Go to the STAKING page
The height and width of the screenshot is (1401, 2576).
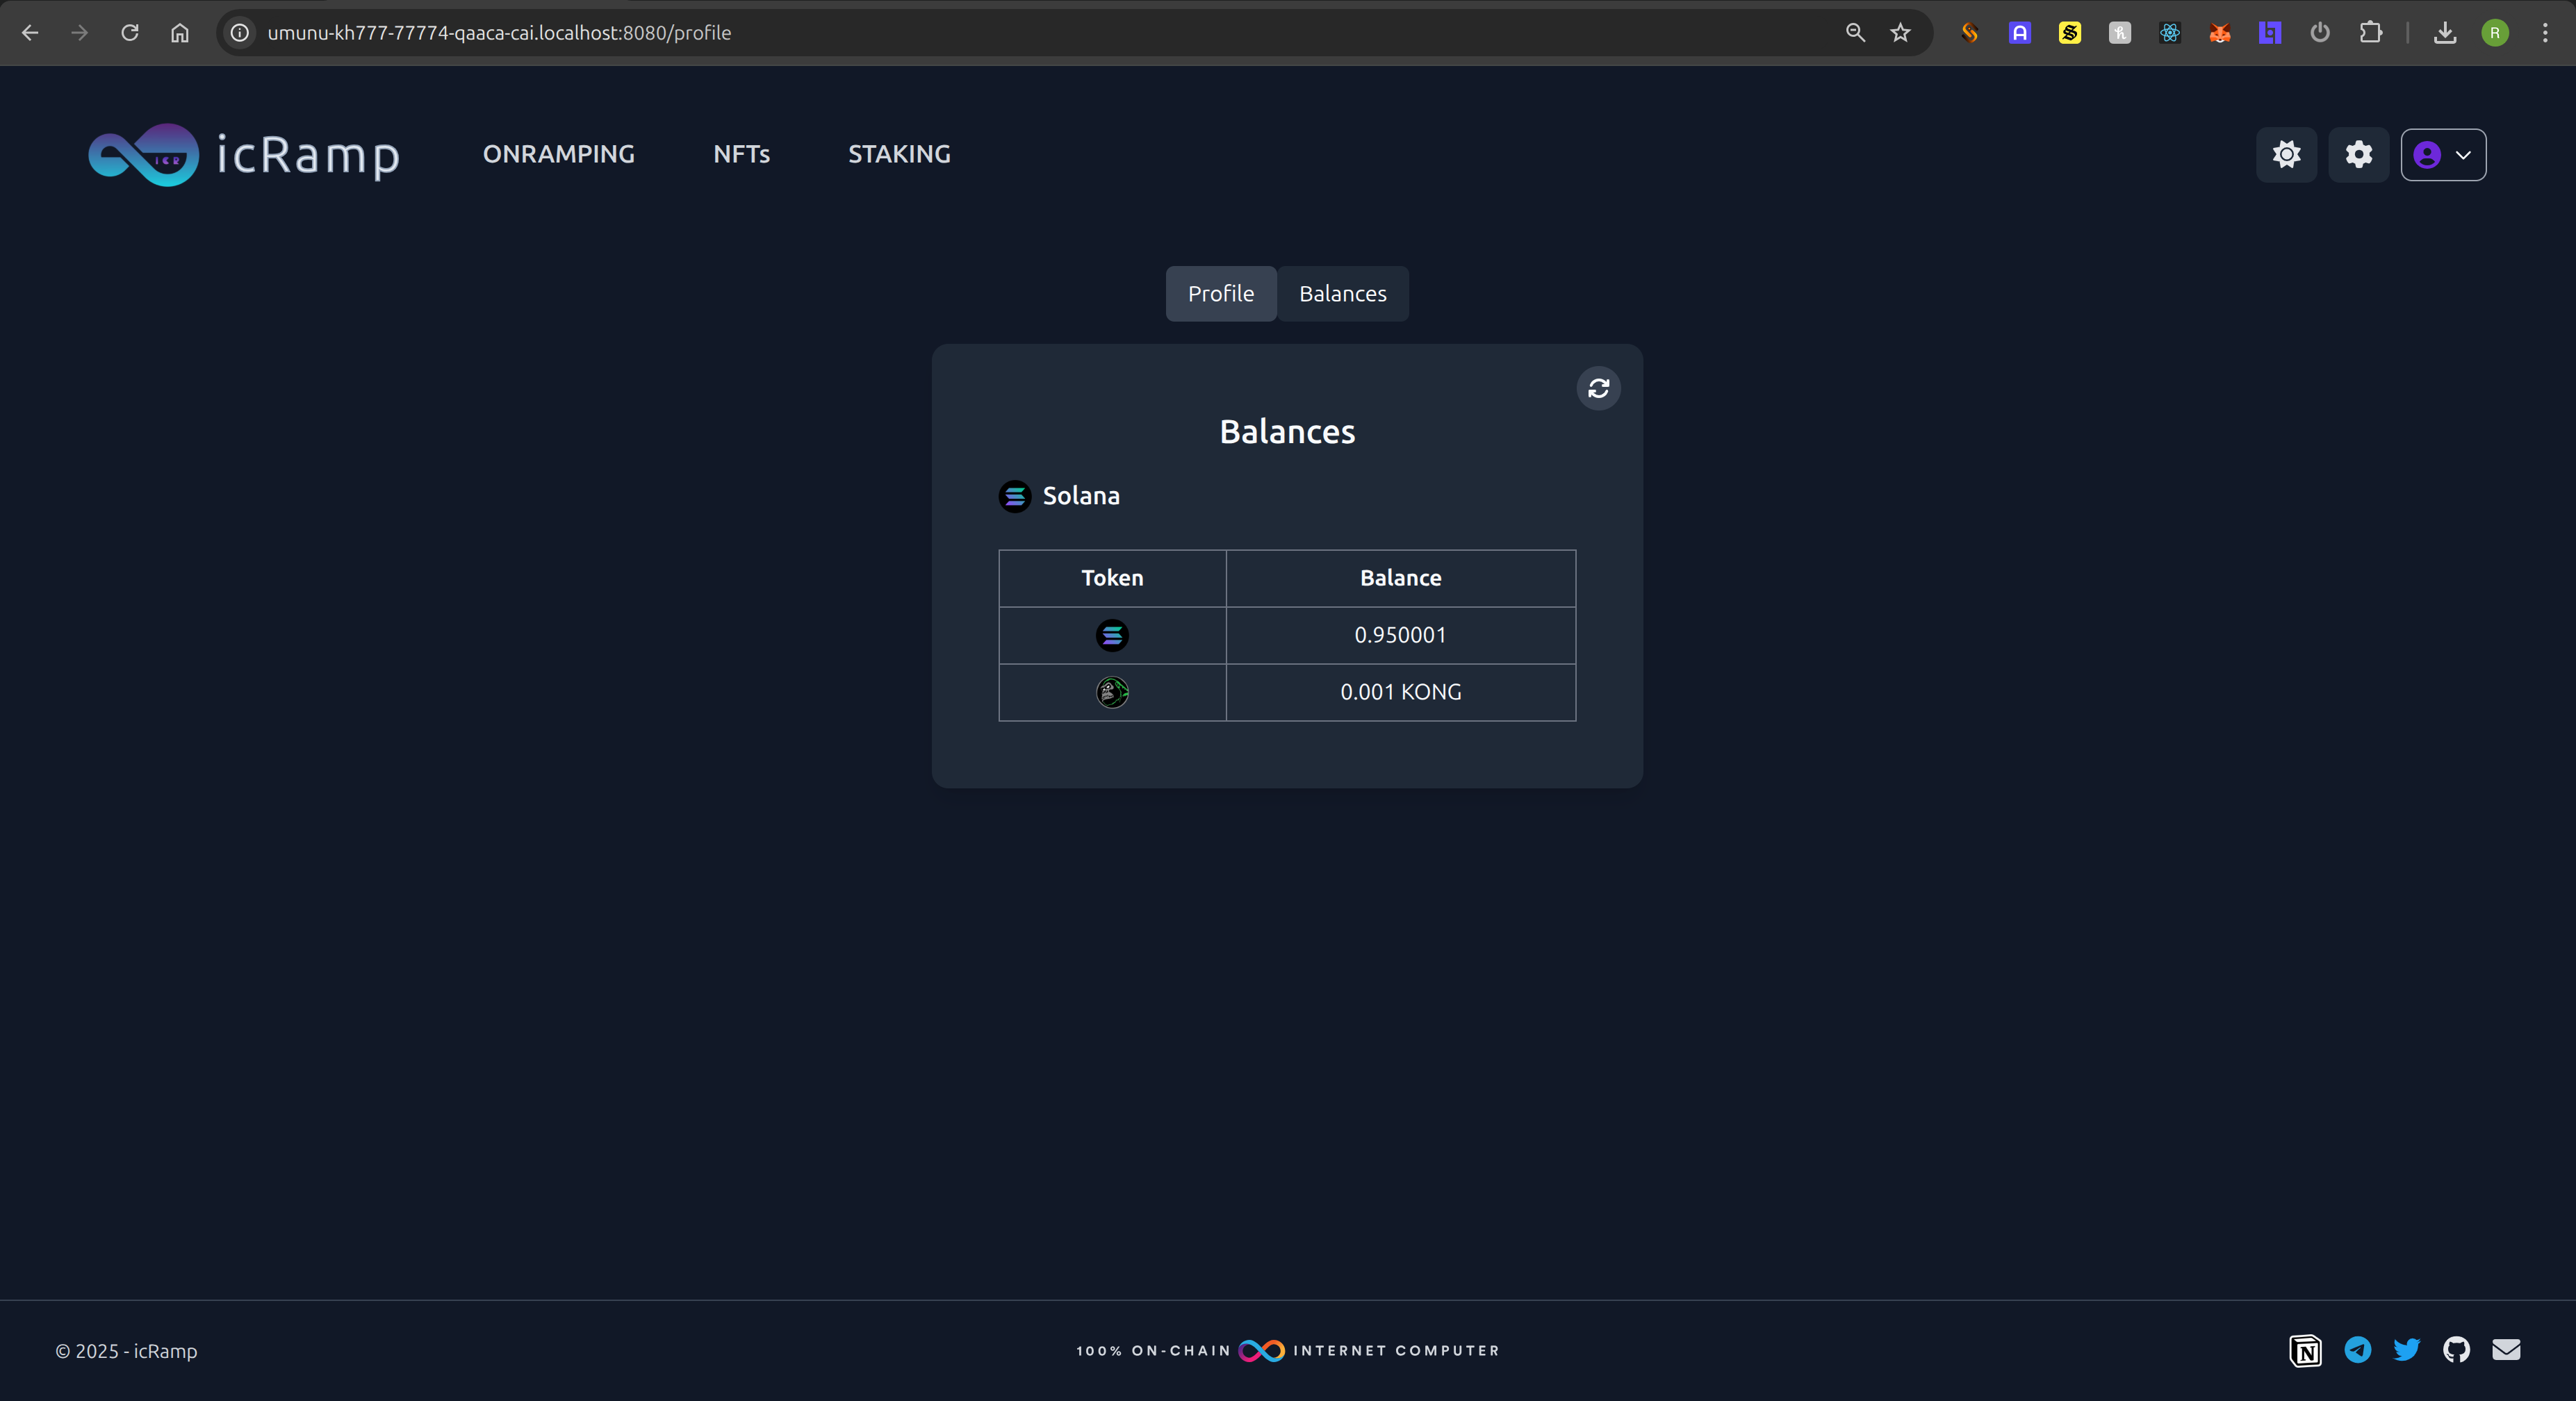[x=899, y=154]
